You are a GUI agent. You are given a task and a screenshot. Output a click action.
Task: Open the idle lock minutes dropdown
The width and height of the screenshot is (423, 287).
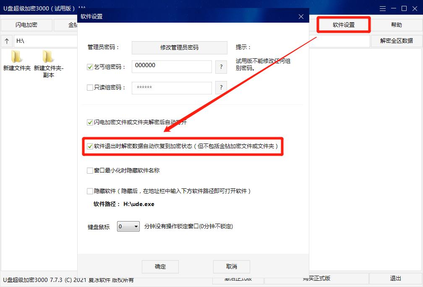pyautogui.click(x=128, y=226)
